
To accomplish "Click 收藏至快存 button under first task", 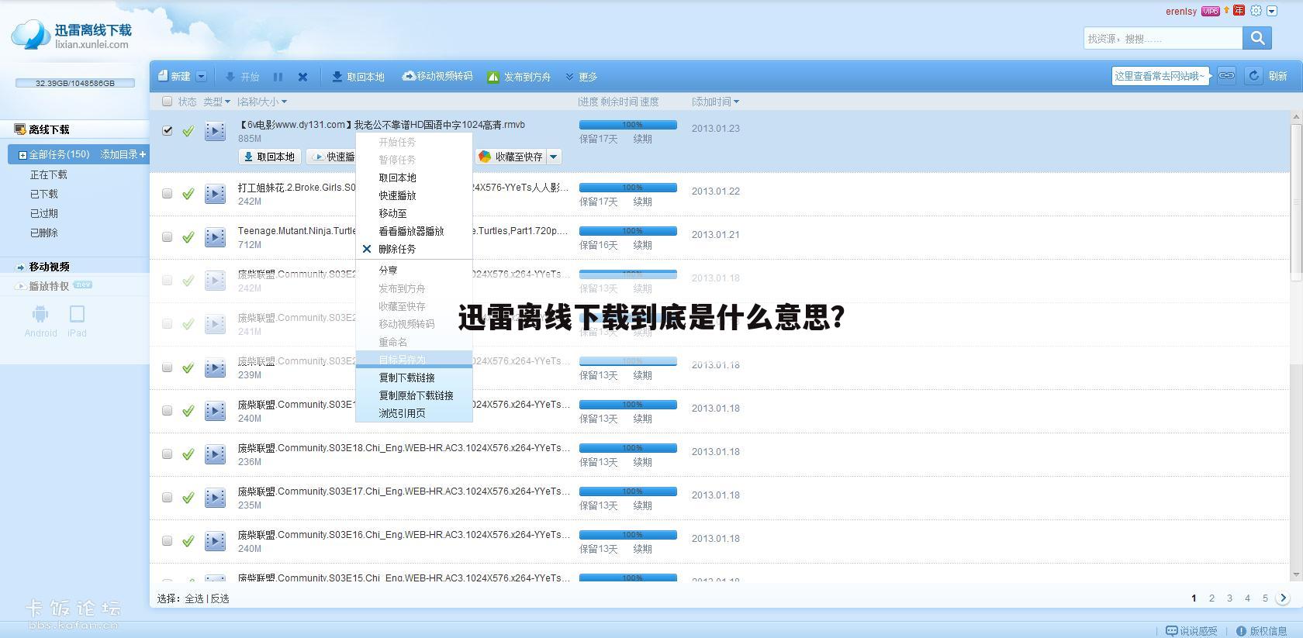I will [511, 157].
